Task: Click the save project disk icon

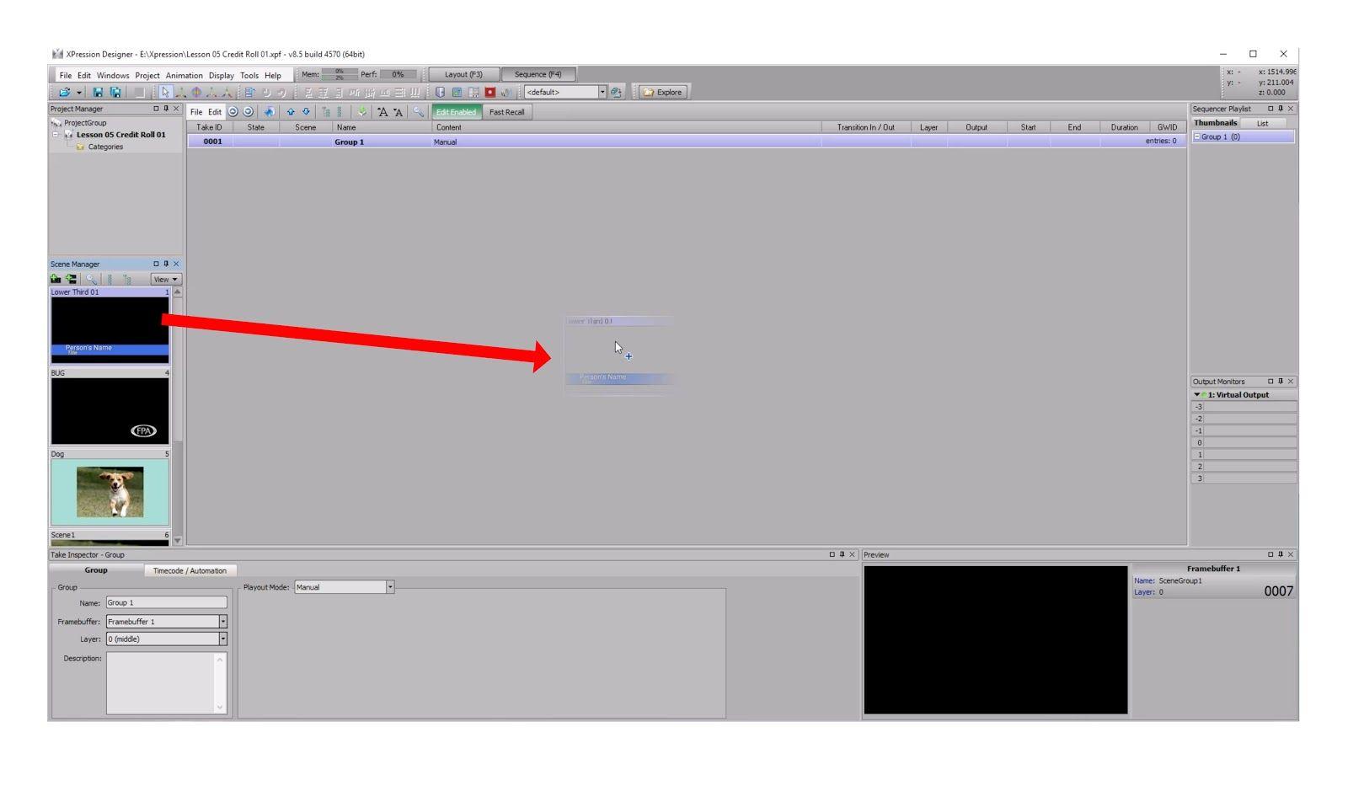Action: 98,93
